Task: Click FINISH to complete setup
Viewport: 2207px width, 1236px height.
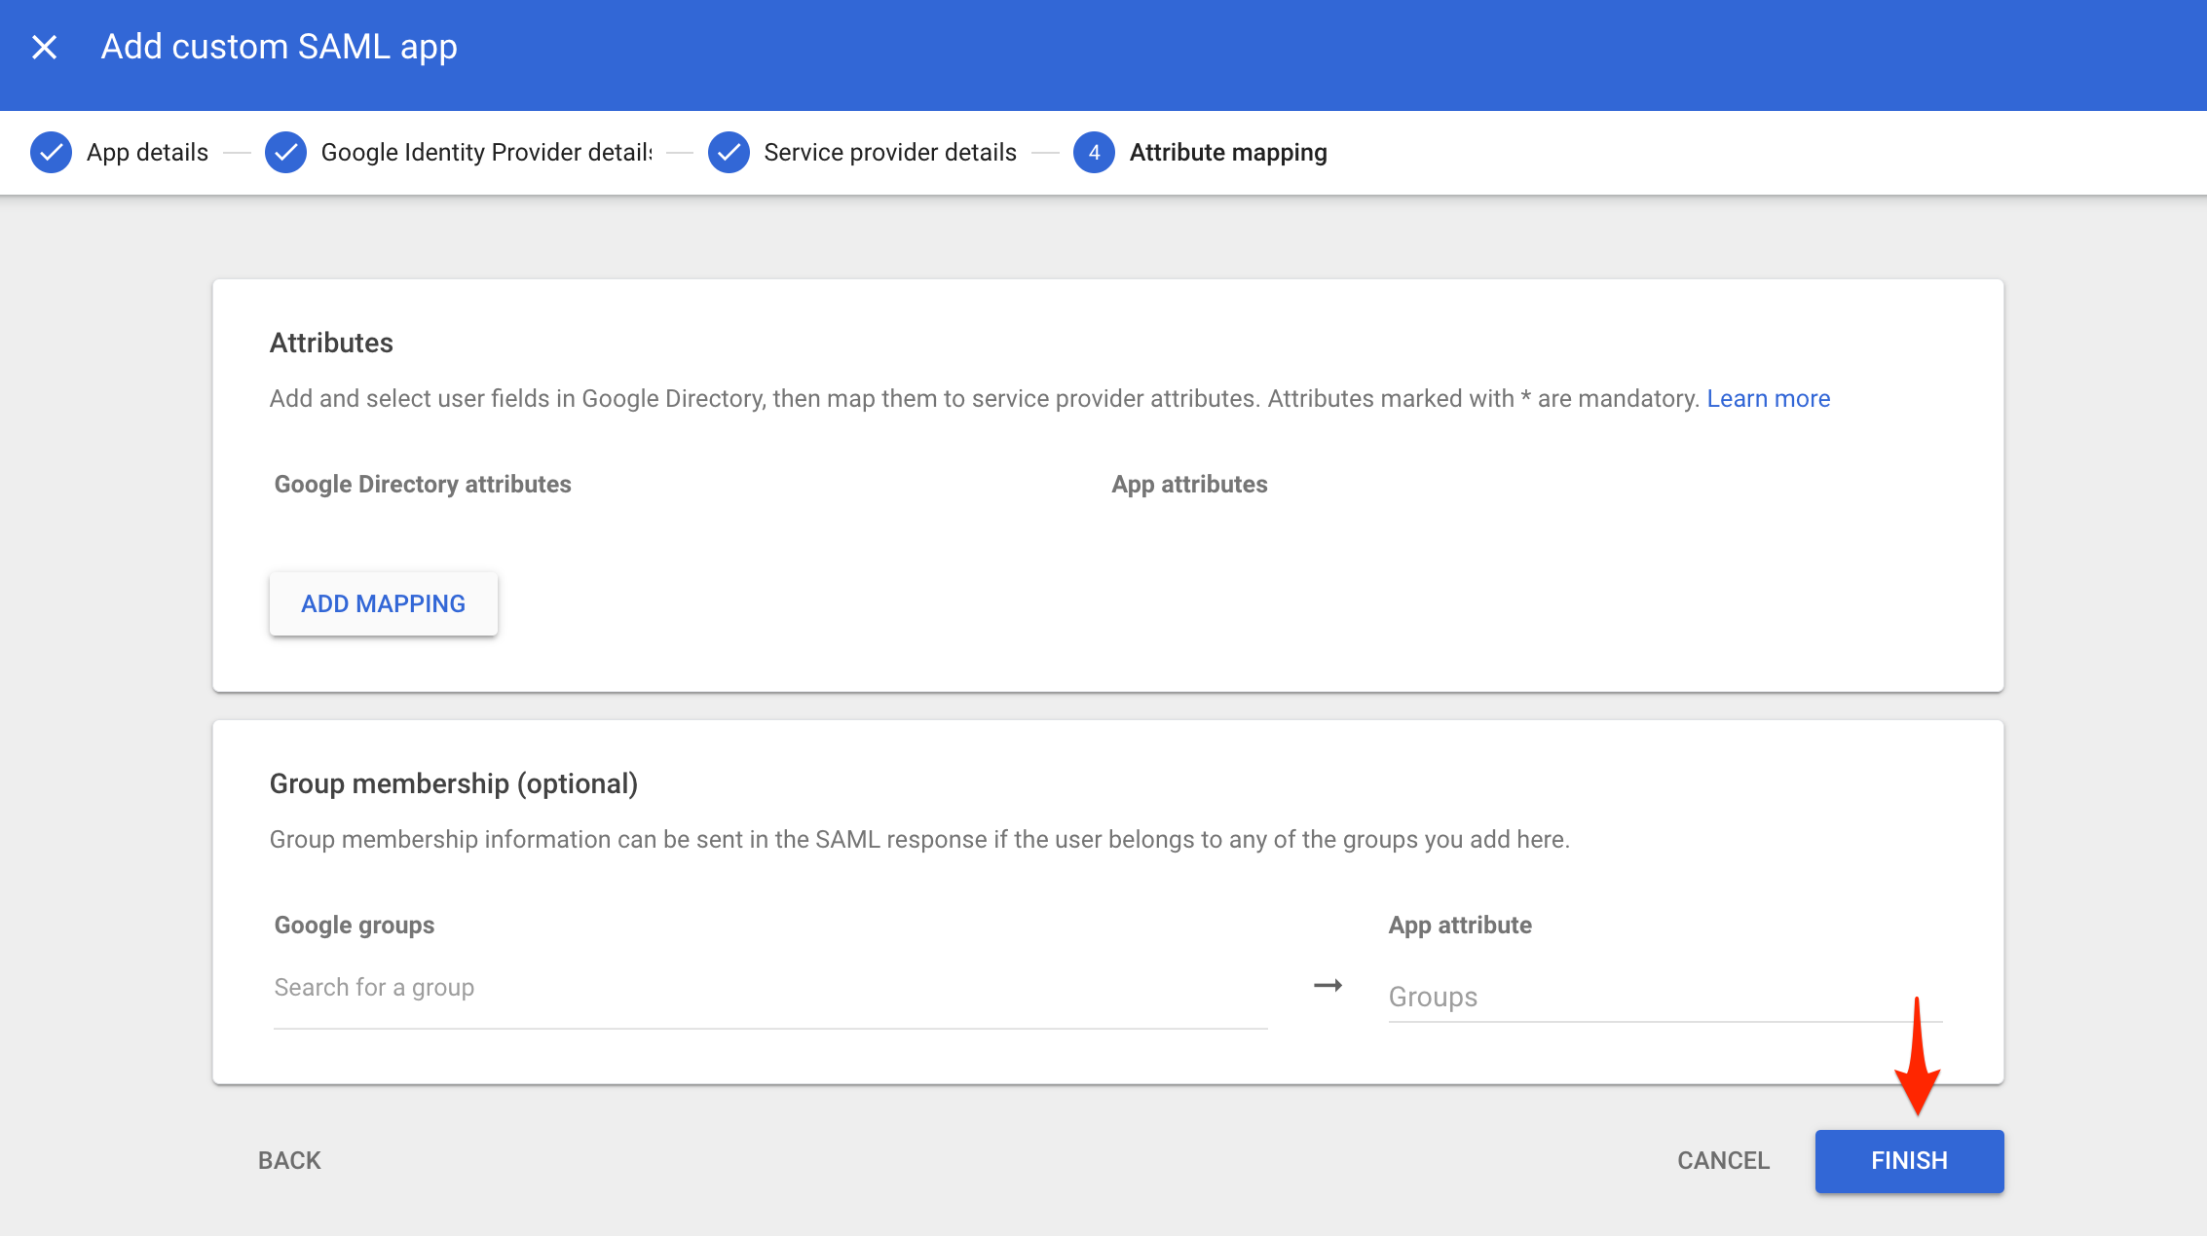Action: pyautogui.click(x=1909, y=1161)
